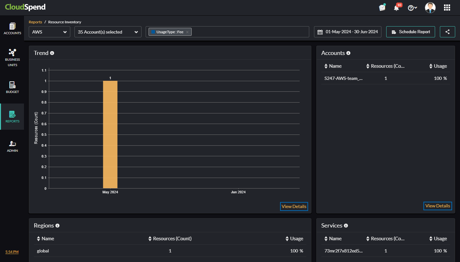Open the Budget section in the sidebar
The height and width of the screenshot is (262, 460).
coord(12,87)
